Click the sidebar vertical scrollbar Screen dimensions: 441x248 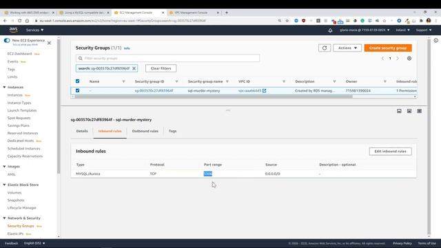pos(59,106)
